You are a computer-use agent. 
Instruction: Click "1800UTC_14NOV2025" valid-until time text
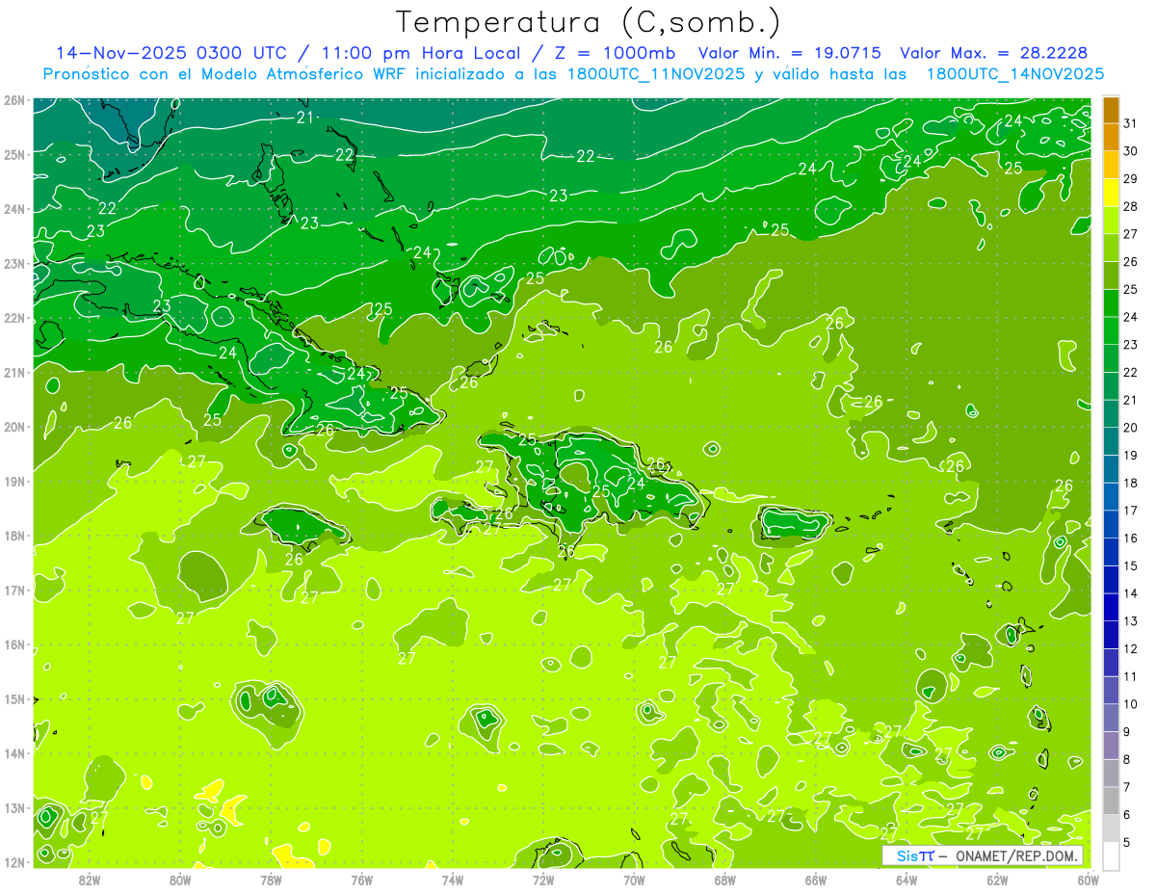pos(1014,74)
